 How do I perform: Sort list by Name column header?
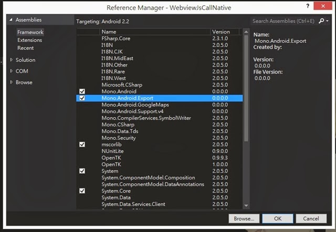[x=155, y=32]
